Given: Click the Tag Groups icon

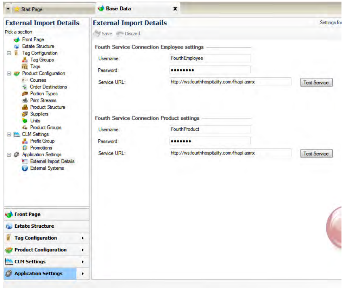Looking at the screenshot, I should tap(25, 60).
